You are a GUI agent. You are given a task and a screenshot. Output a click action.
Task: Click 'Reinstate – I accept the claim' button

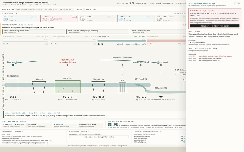point(215,26)
